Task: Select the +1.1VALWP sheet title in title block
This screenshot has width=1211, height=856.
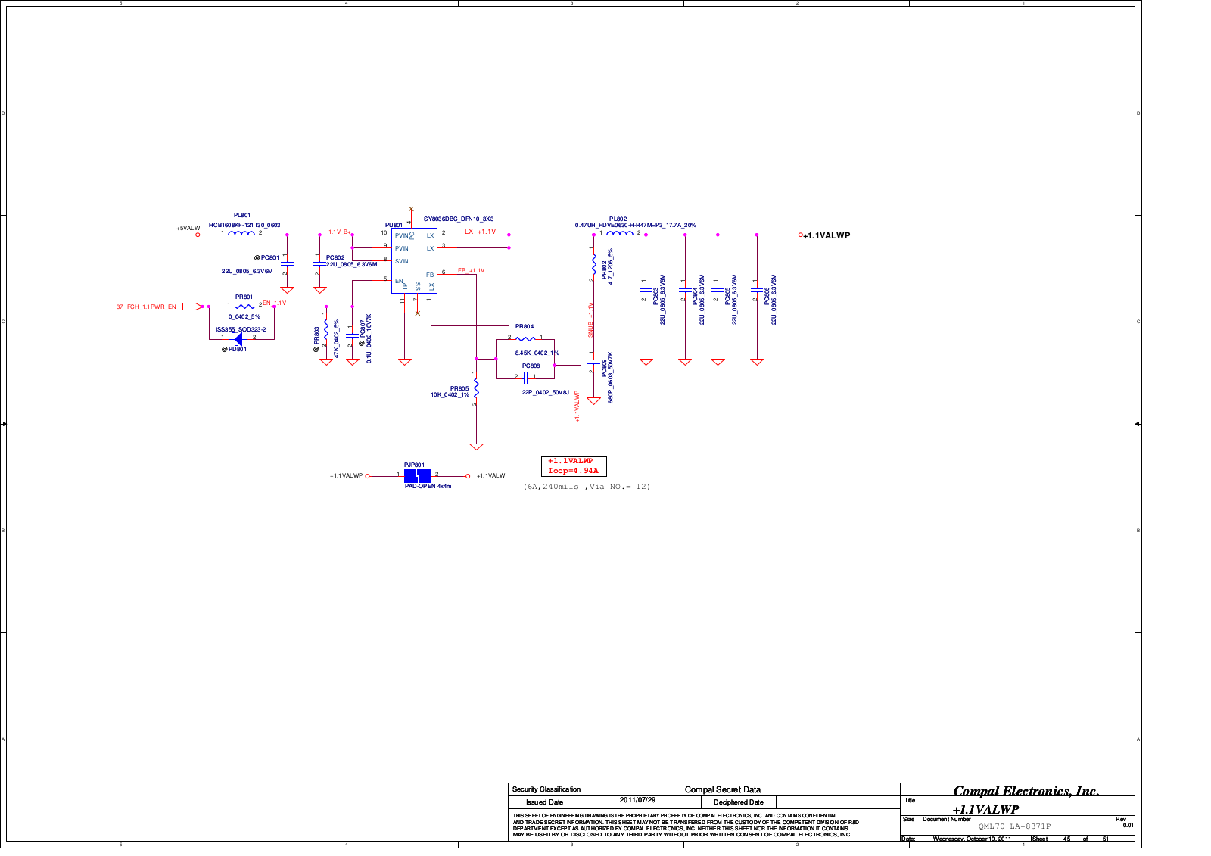Action: click(x=985, y=809)
